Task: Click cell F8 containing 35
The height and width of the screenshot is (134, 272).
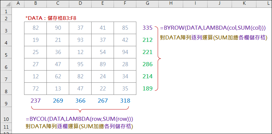Action: point(125,88)
